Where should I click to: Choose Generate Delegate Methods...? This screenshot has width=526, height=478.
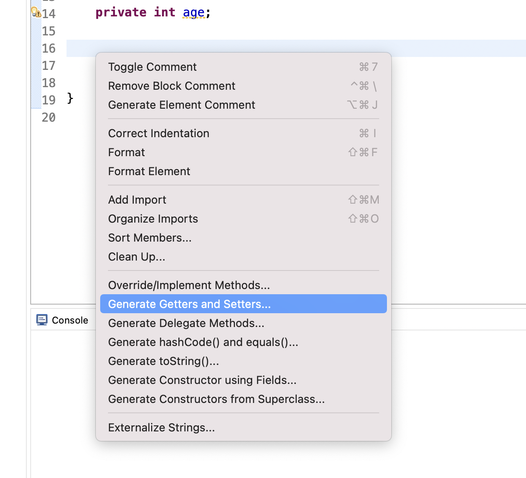tap(243, 323)
